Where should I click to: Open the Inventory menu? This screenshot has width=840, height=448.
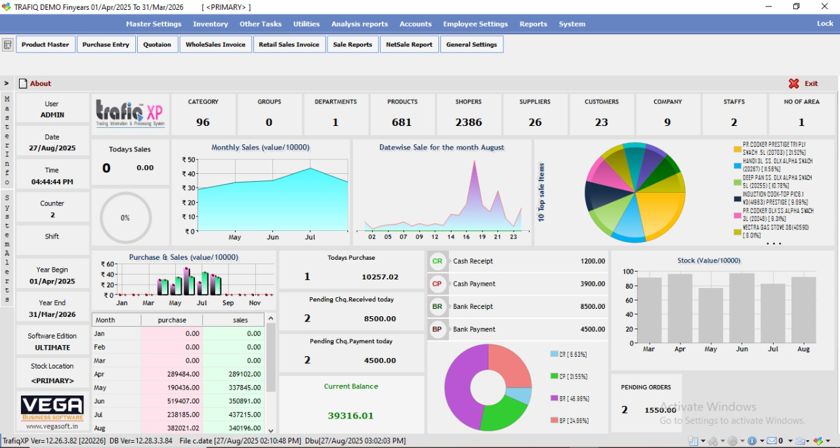(210, 24)
